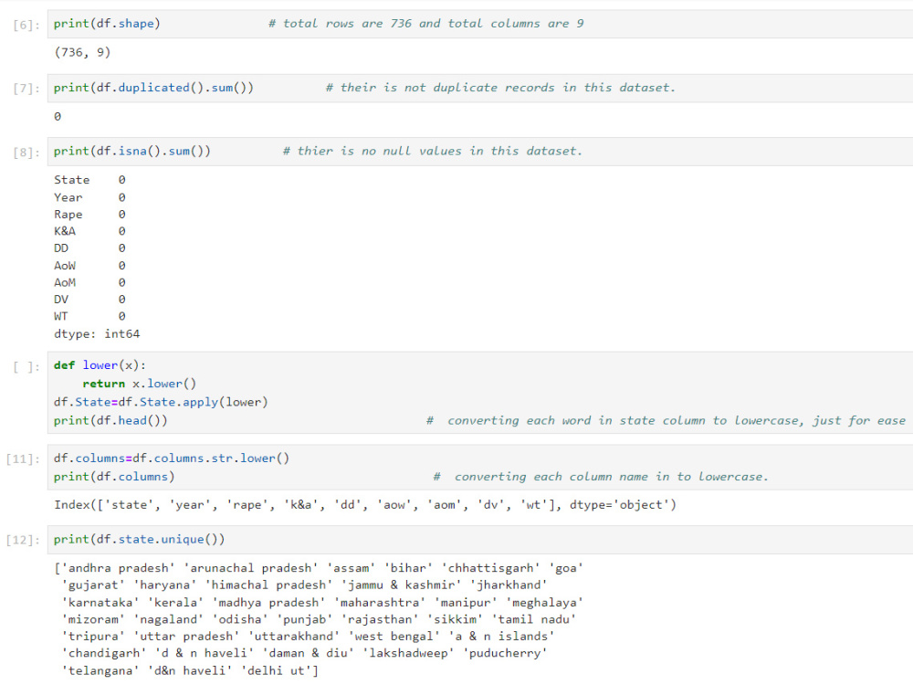913x685 pixels.
Task: Click 'west bengal' in the states output
Action: click(x=394, y=637)
